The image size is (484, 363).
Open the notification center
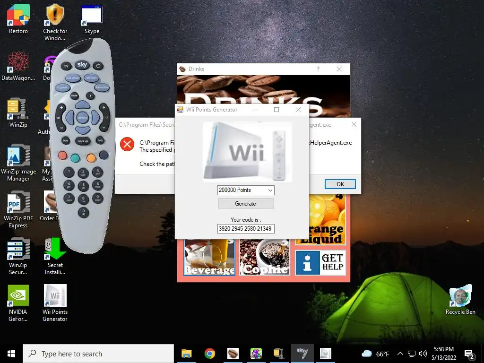469,354
